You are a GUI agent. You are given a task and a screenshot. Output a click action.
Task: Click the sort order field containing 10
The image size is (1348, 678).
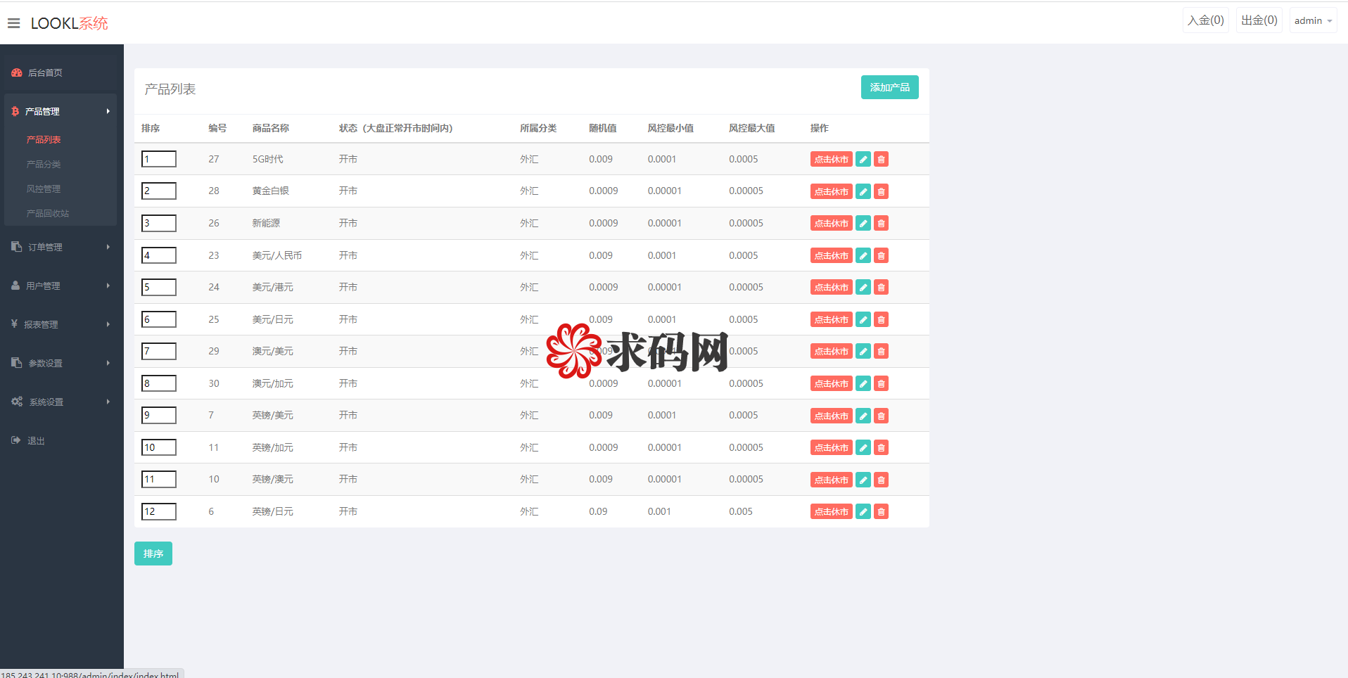pyautogui.click(x=159, y=447)
